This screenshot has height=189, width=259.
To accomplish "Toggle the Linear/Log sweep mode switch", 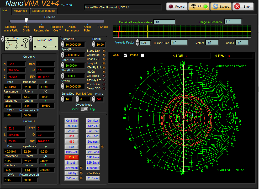I will [84, 109].
